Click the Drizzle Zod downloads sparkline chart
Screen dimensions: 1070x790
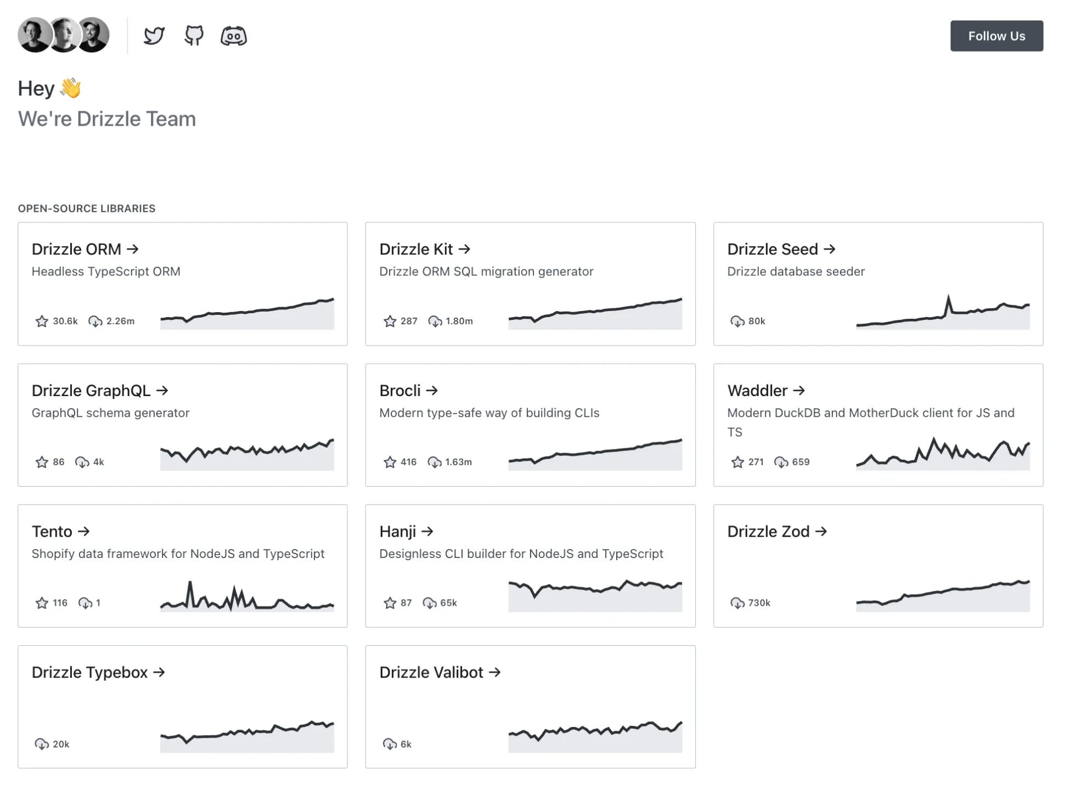(x=943, y=596)
